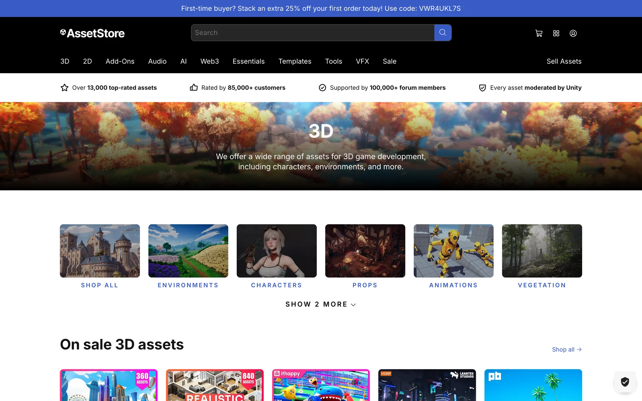Click the thumbs-up icon beside customer ratings
The width and height of the screenshot is (642, 401).
point(194,88)
